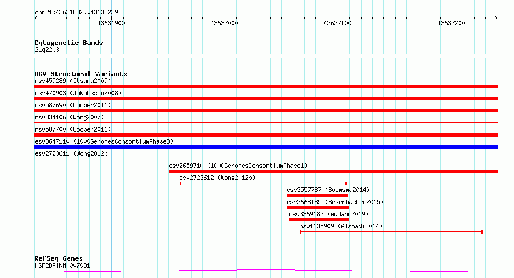The width and height of the screenshot is (514, 278).
Task: Click the bracketed line for nsv1135909
Action: 391,232
